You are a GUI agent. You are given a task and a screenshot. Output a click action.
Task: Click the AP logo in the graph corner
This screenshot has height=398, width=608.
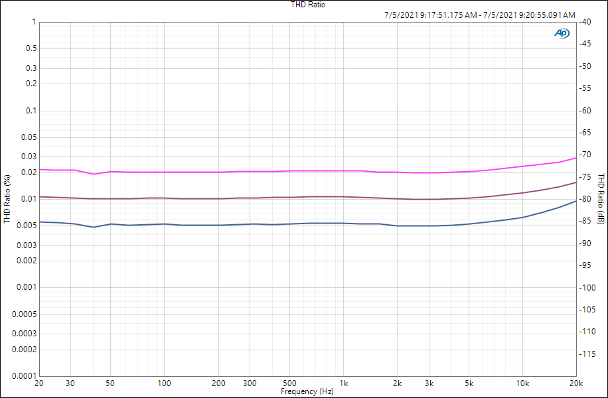coord(562,33)
